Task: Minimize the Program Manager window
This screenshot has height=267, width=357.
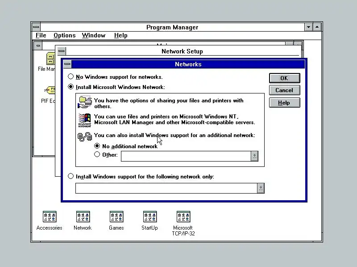Action: [308, 27]
